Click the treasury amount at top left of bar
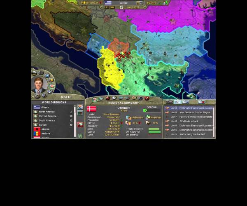Viewport: 247px width, 206px height. pyautogui.click(x=92, y=3)
